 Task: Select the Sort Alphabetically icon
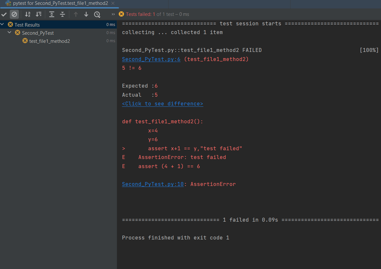pos(27,14)
